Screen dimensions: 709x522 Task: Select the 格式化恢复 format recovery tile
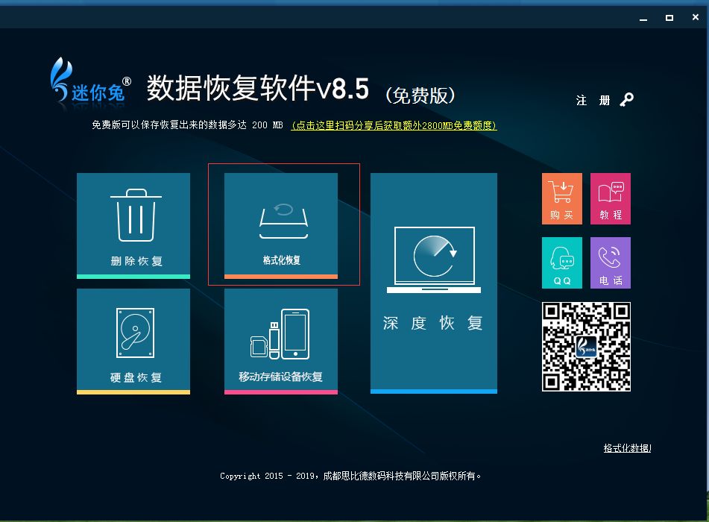281,226
